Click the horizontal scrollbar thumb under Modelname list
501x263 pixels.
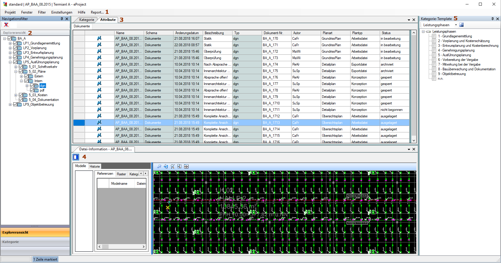pyautogui.click(x=105, y=247)
